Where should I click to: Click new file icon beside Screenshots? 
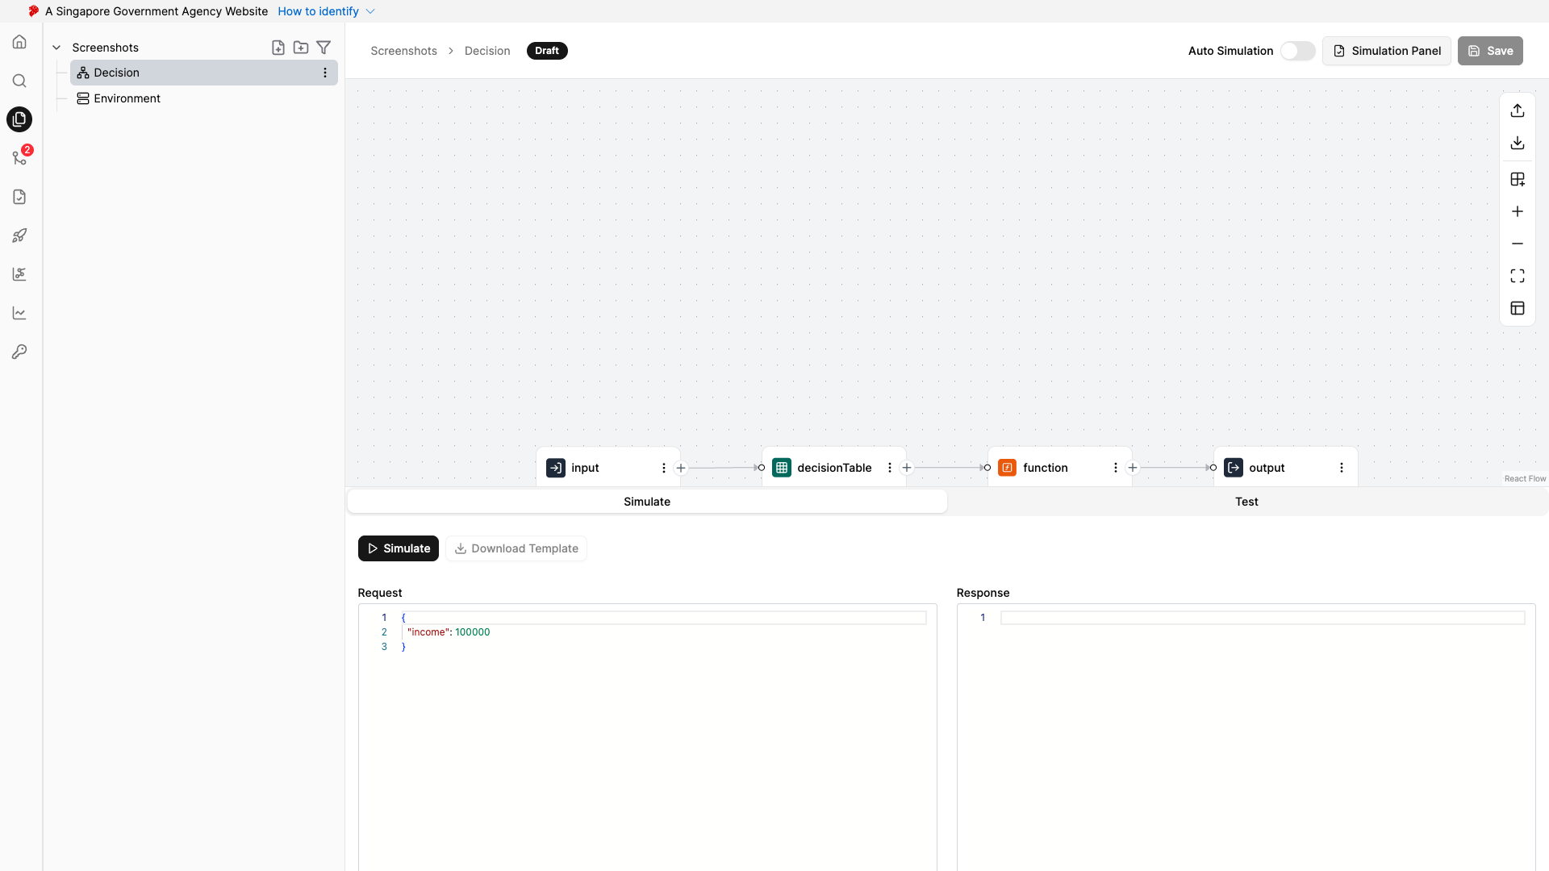click(278, 48)
